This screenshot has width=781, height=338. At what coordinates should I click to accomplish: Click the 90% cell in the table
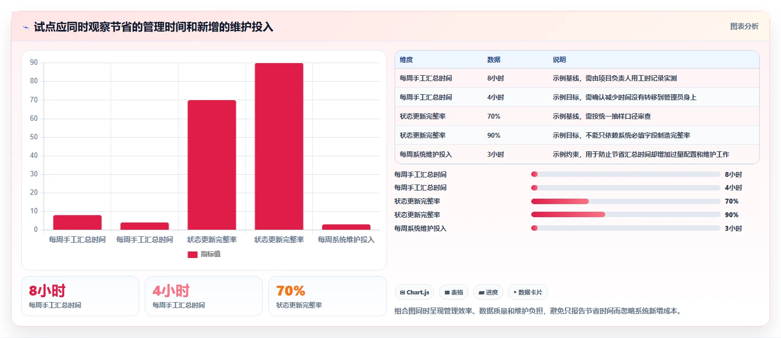pos(494,136)
